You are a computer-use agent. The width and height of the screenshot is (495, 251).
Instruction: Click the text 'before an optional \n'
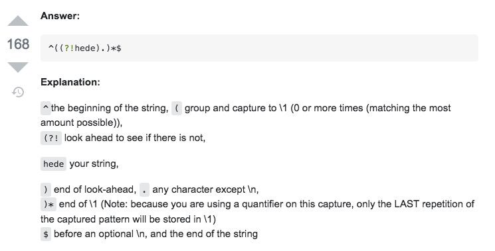pyautogui.click(x=100, y=234)
